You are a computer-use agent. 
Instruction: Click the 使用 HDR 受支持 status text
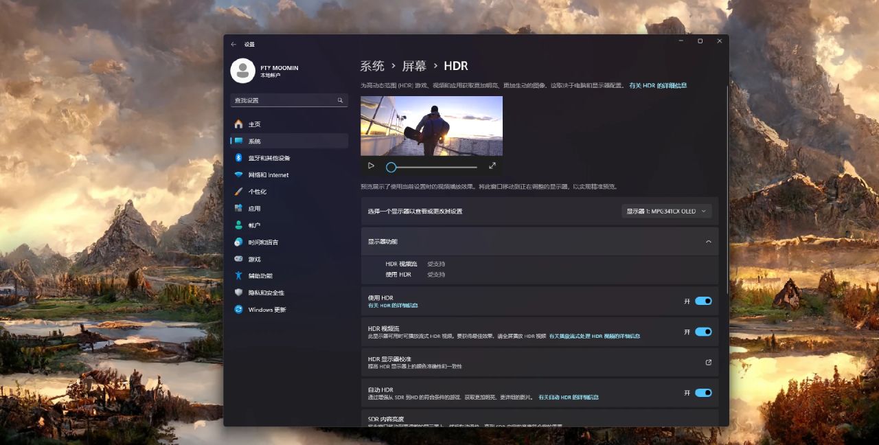coord(436,275)
